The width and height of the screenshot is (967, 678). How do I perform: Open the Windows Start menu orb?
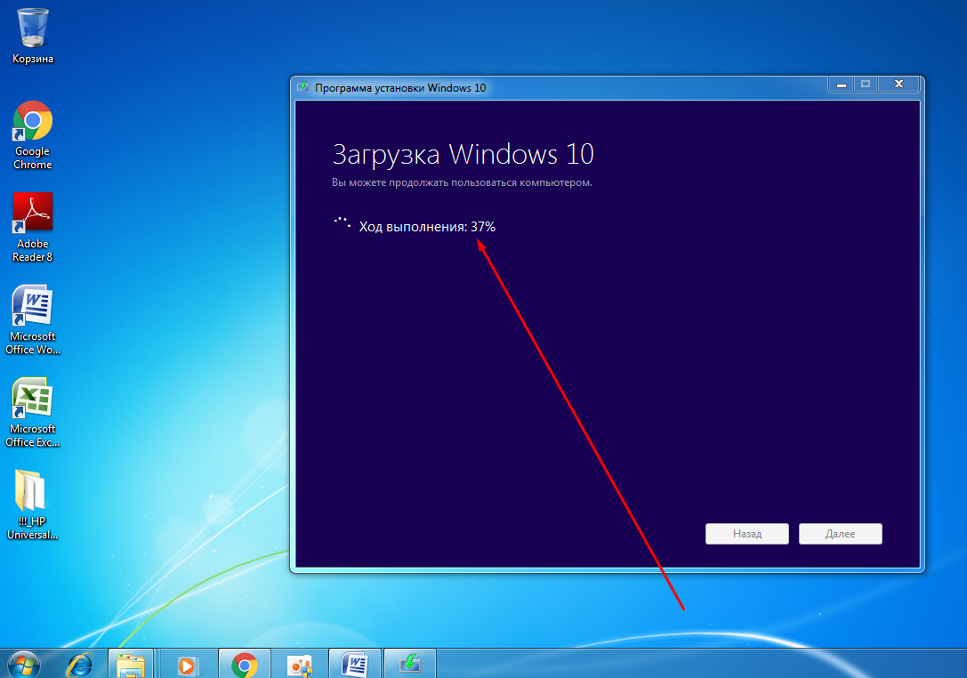tap(23, 665)
